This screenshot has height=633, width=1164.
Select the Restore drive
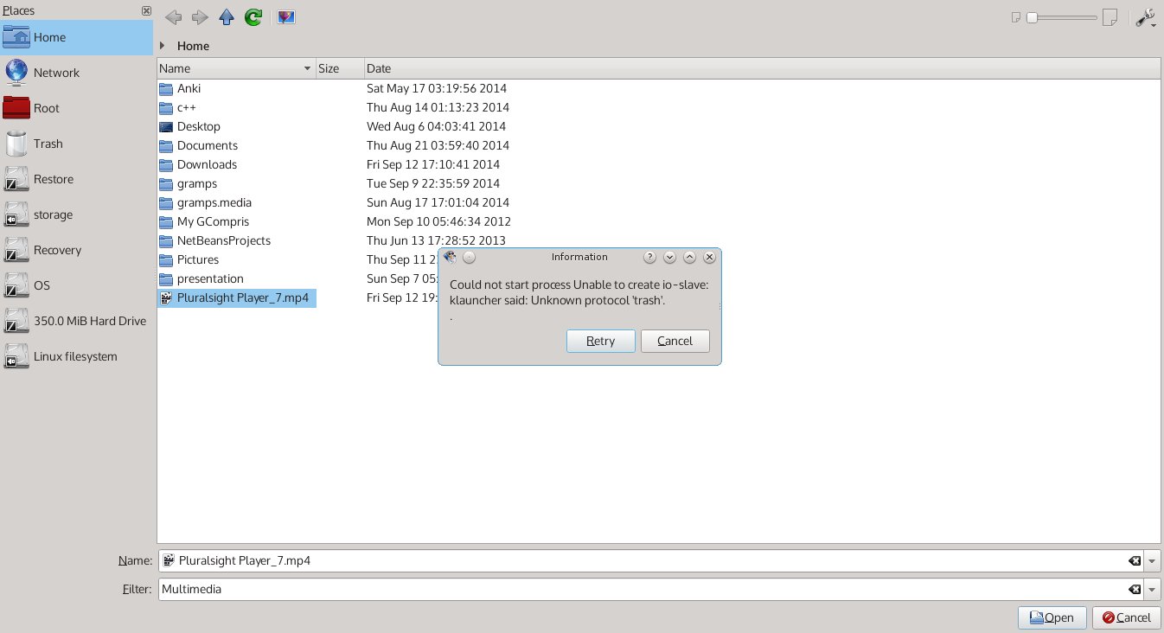coord(76,179)
